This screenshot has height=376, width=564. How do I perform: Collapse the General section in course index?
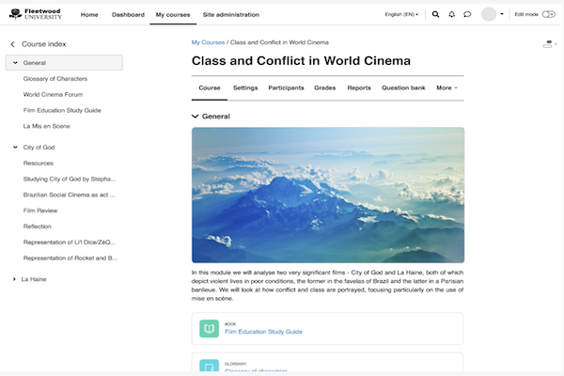[x=15, y=63]
